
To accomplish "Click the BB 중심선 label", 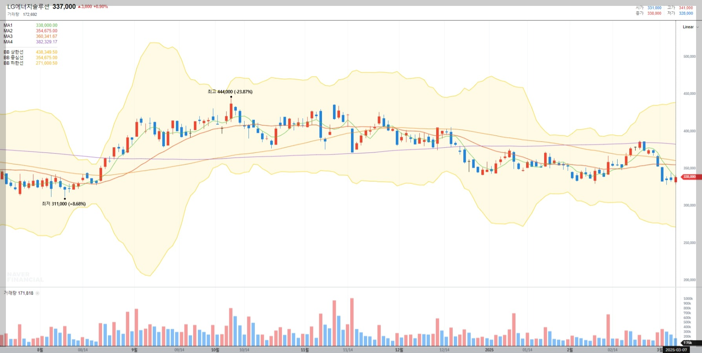I will coord(13,58).
